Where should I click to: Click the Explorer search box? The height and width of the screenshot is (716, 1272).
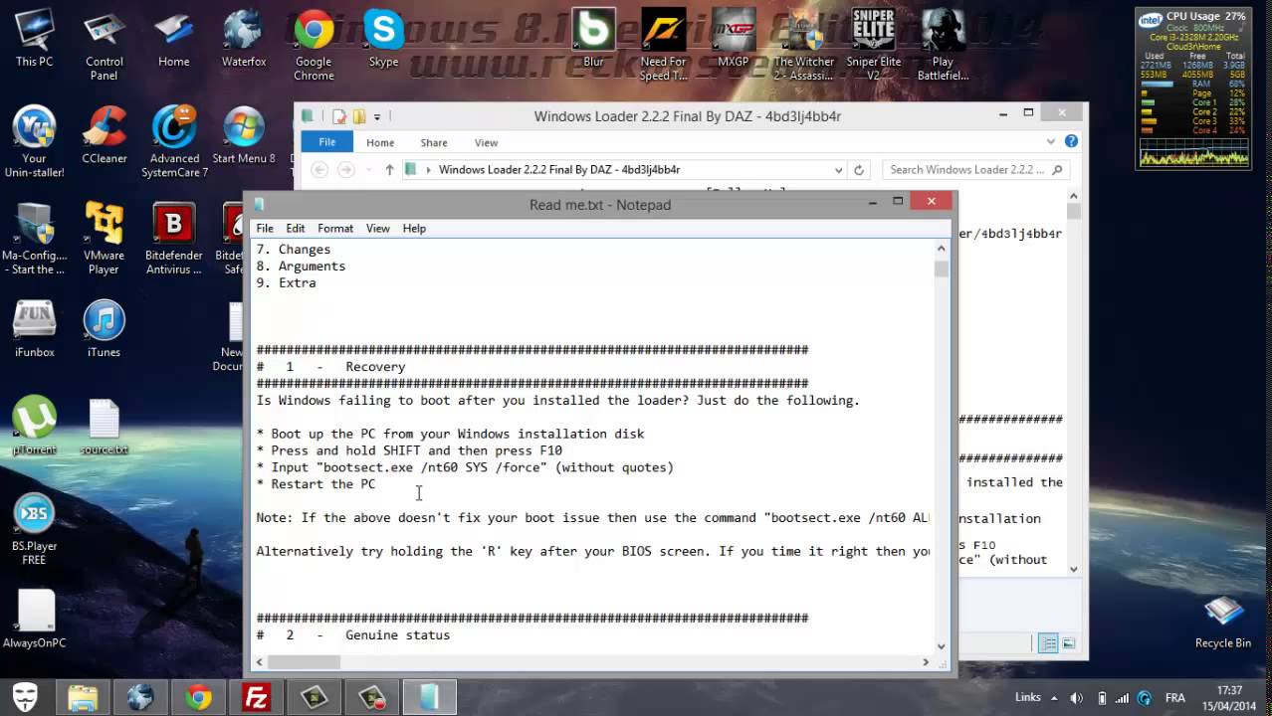[975, 170]
